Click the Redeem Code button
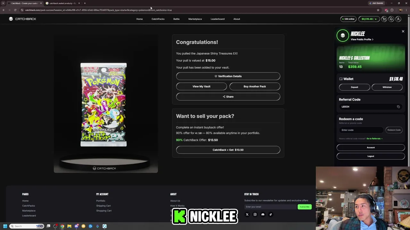Image resolution: width=410 pixels, height=230 pixels. (394, 130)
